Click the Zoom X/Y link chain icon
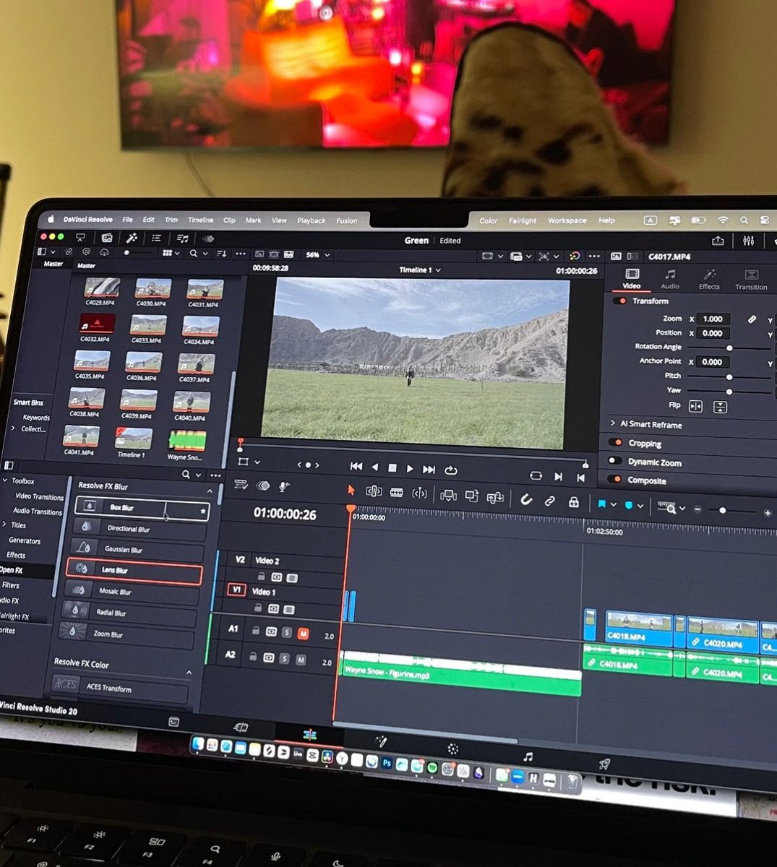The image size is (777, 867). [x=752, y=319]
